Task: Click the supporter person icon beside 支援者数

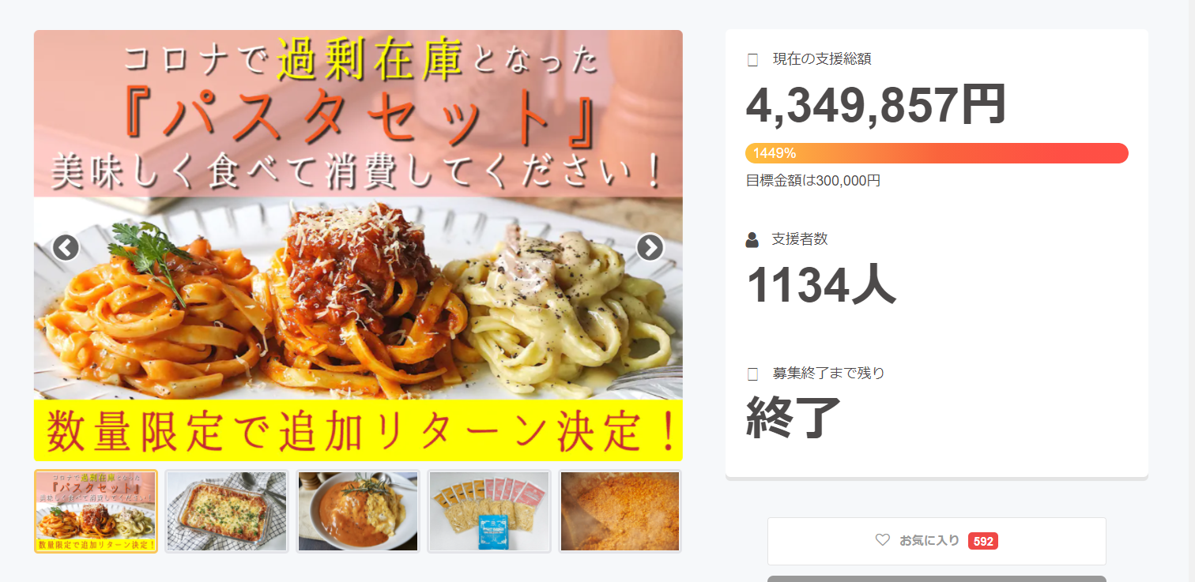Action: tap(752, 239)
